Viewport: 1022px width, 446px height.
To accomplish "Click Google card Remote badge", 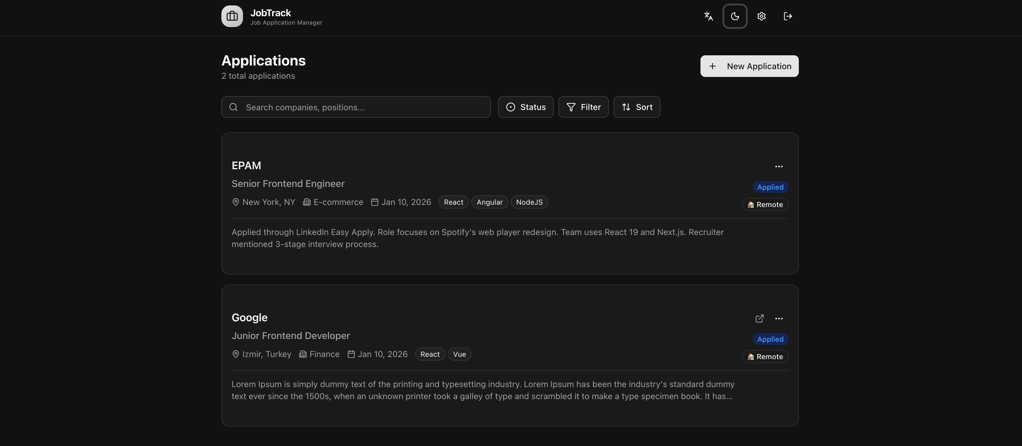I will [x=765, y=357].
